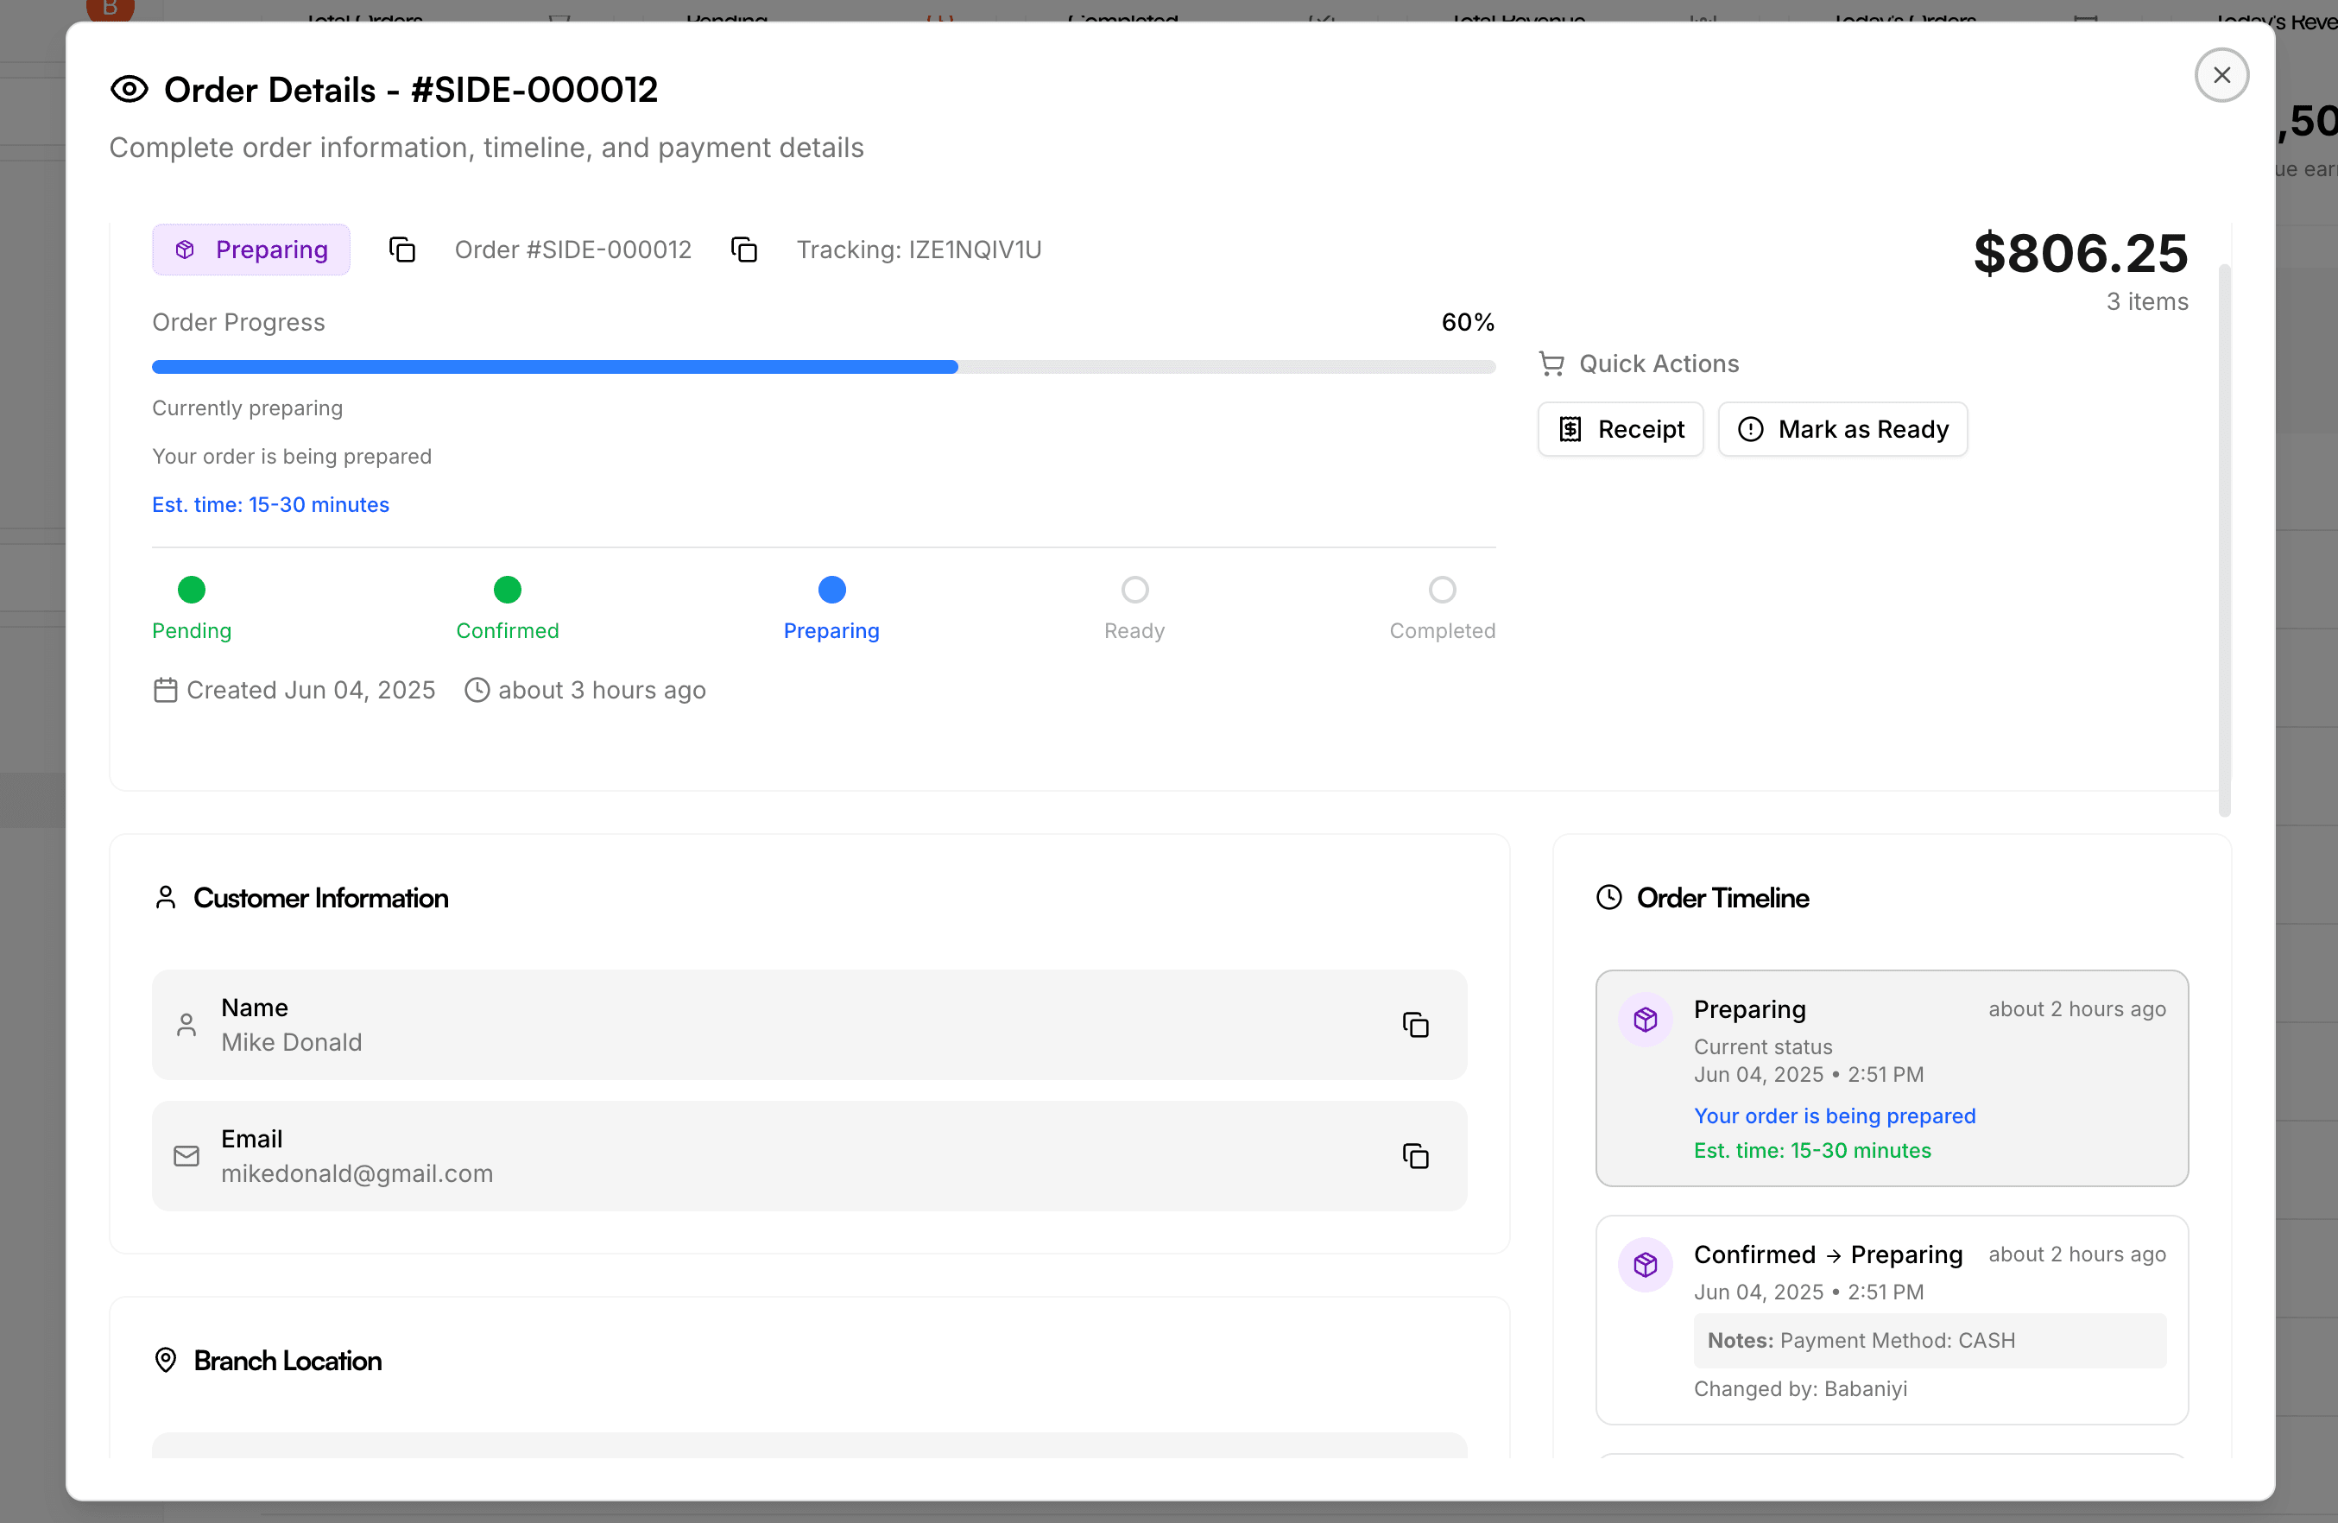Click the 'Created Jun 04, 2025' text

click(x=311, y=690)
